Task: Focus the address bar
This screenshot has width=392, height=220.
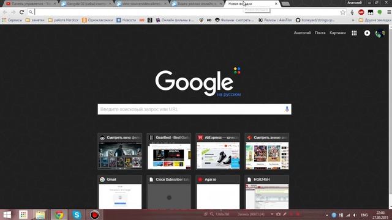Action: click(x=186, y=12)
